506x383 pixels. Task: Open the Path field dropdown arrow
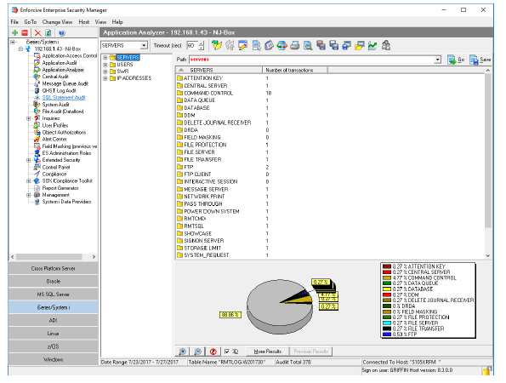click(438, 60)
